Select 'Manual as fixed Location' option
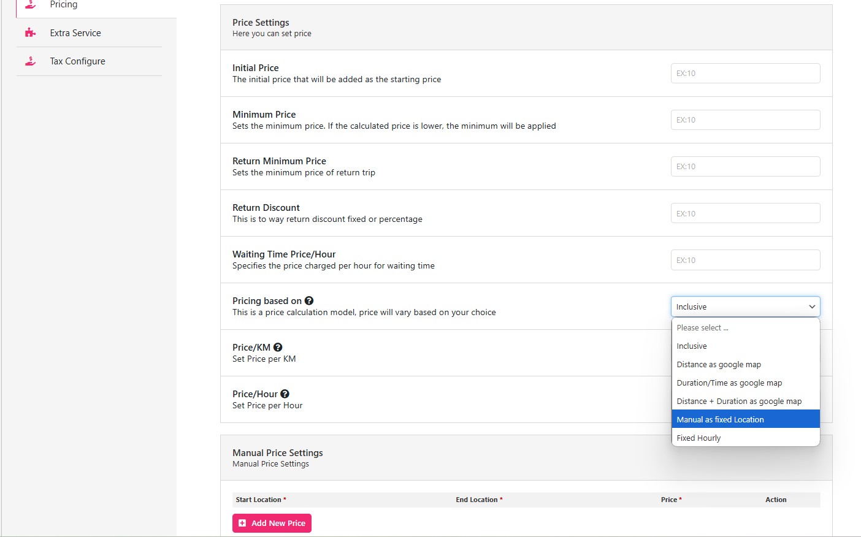861x537 pixels. point(746,419)
